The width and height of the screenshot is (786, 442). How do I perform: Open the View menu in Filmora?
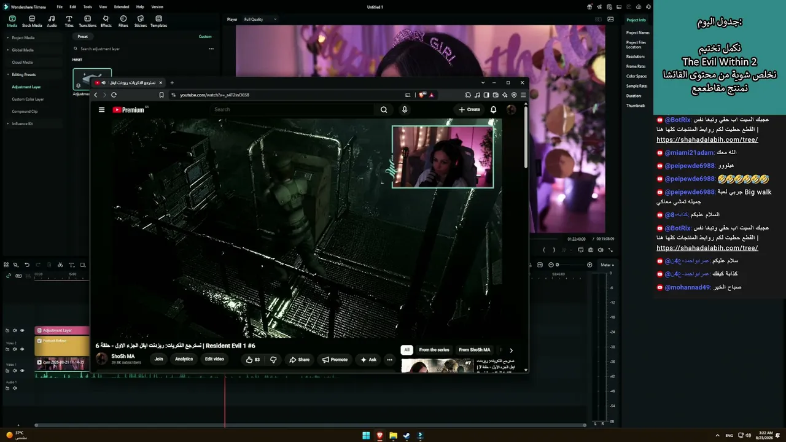click(103, 7)
